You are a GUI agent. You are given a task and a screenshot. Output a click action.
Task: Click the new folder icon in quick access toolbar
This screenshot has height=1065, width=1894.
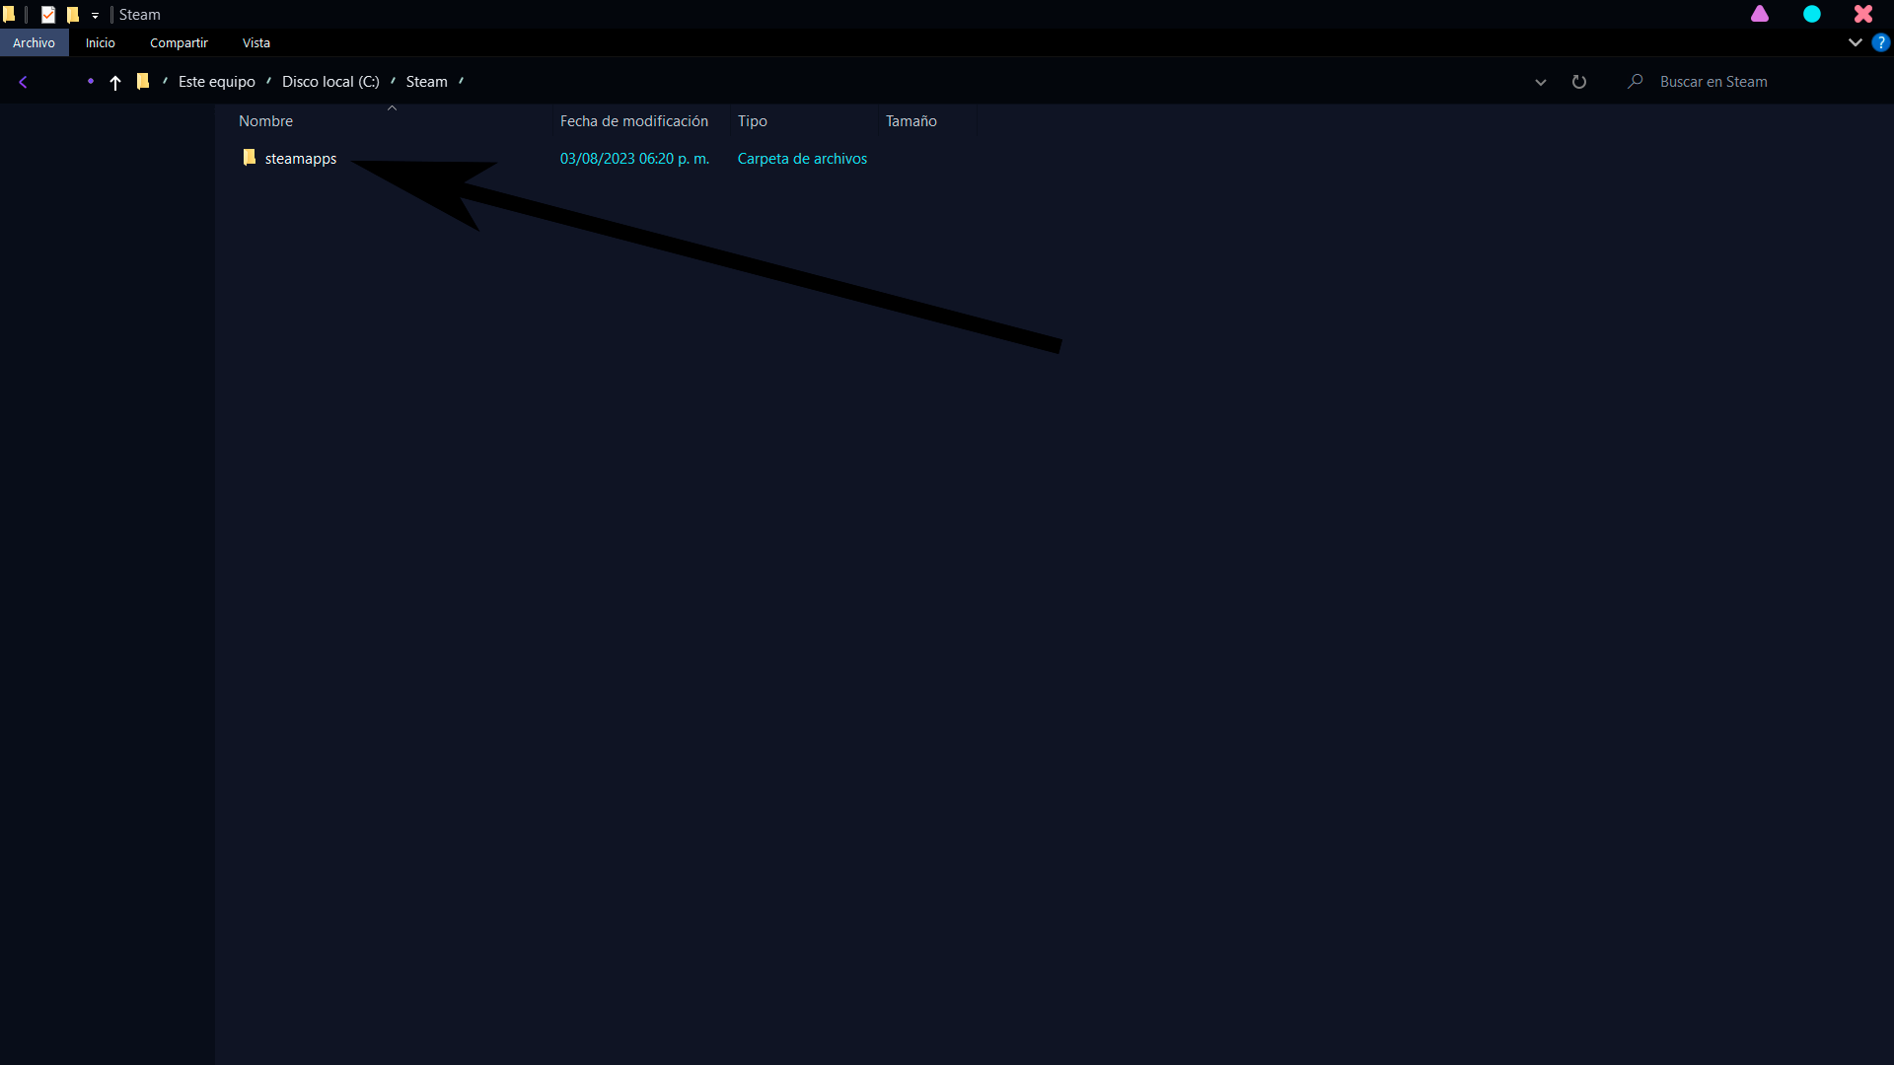tap(73, 15)
